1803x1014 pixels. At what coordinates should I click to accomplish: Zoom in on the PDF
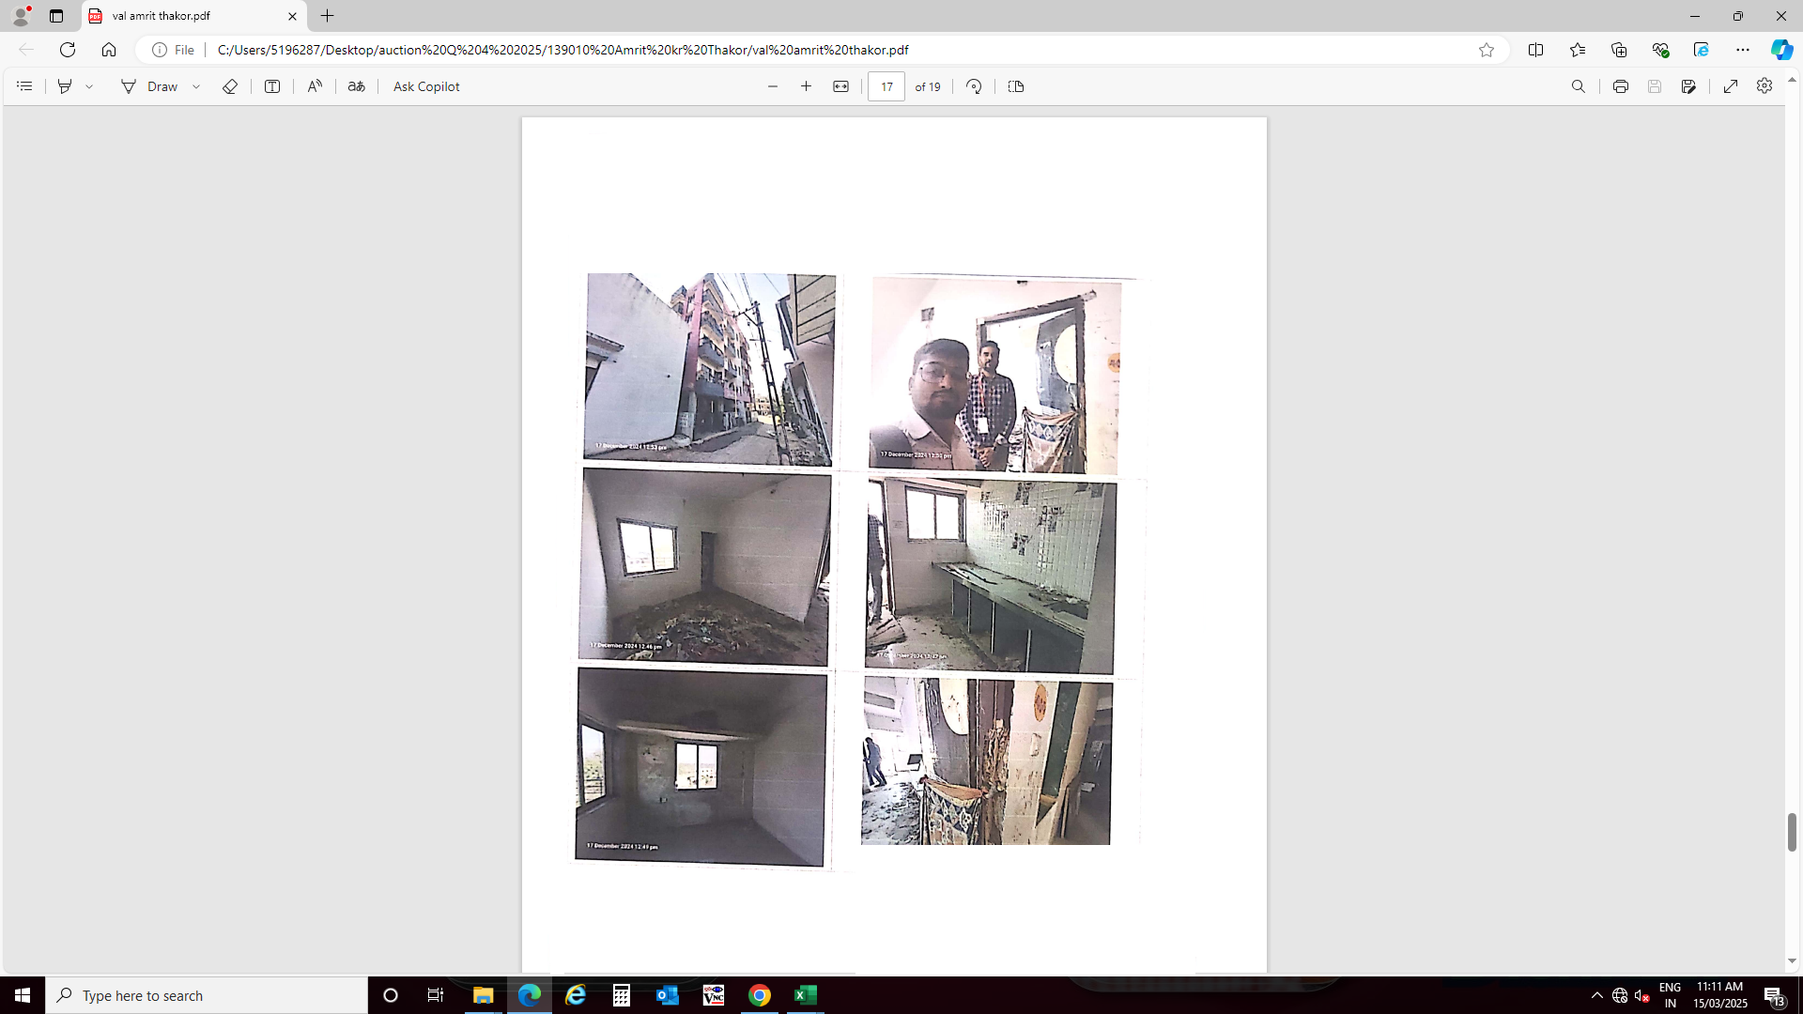[x=806, y=86]
